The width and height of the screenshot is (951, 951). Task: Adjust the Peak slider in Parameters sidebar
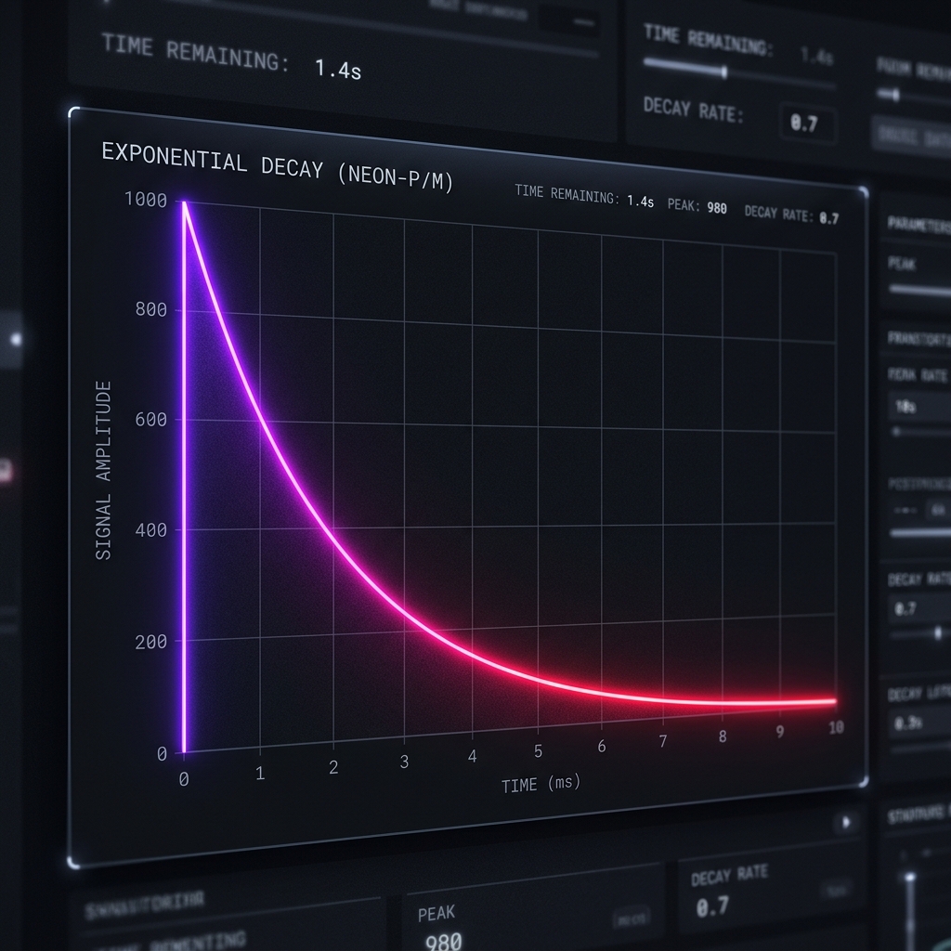pos(919,291)
